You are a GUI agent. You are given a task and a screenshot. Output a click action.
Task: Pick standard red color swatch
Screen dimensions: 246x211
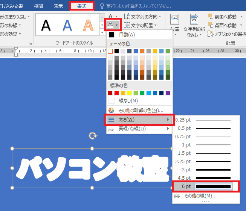coord(116,93)
